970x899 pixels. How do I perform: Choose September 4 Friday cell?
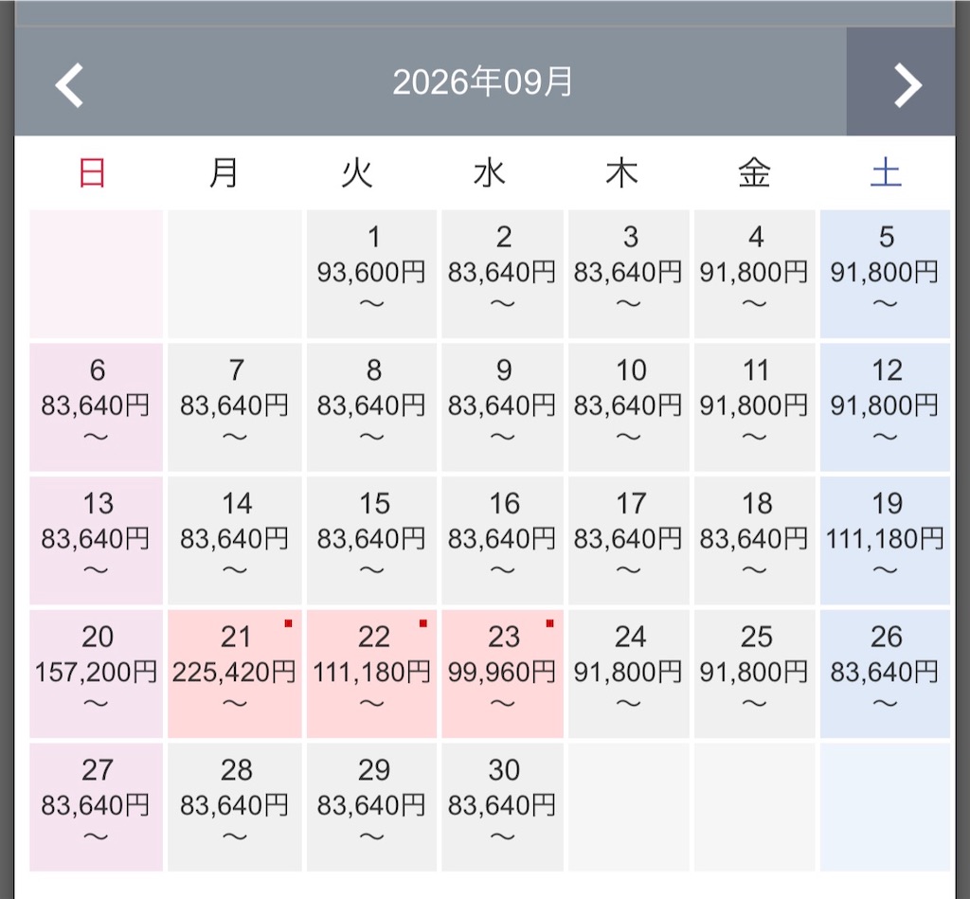(x=754, y=274)
